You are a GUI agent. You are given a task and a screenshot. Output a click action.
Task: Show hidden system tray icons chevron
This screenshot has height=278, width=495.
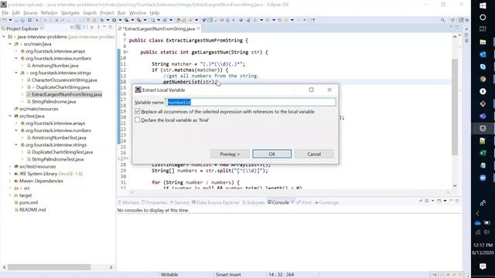[x=478, y=213]
